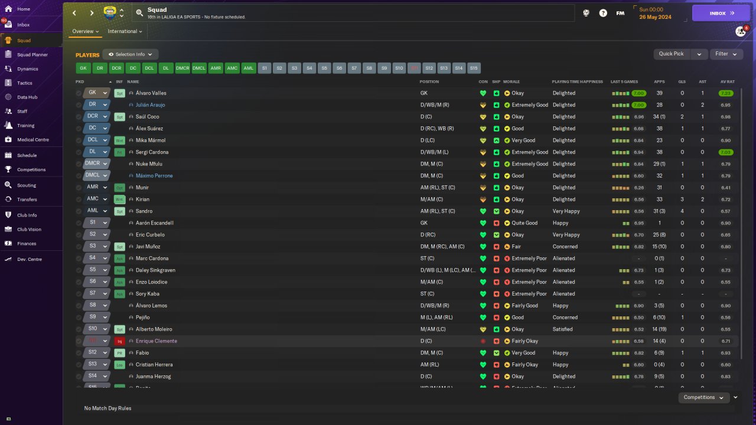This screenshot has height=425, width=756.
Task: Open the S3 position dropdown for Javi Muñoz
Action: [97, 246]
